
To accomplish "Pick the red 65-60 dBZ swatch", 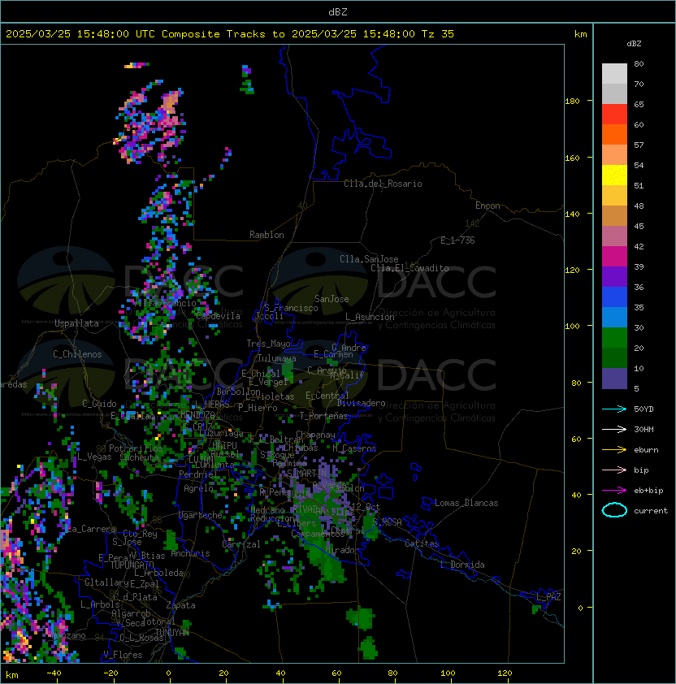I will click(x=614, y=114).
